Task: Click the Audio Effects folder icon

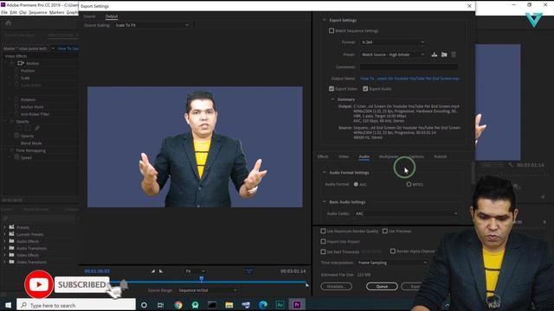Action: click(x=11, y=241)
